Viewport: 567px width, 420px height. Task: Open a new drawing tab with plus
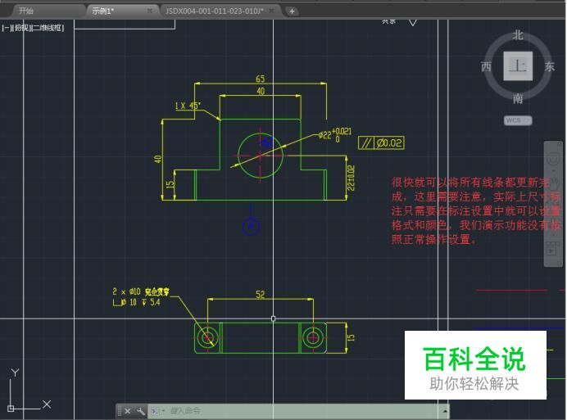point(292,11)
